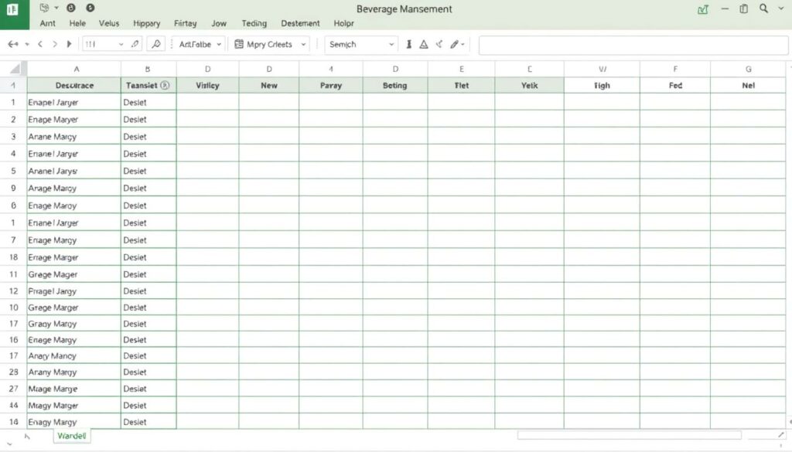Open the cell reference combo box dropdown
This screenshot has height=452, width=792.
(121, 44)
